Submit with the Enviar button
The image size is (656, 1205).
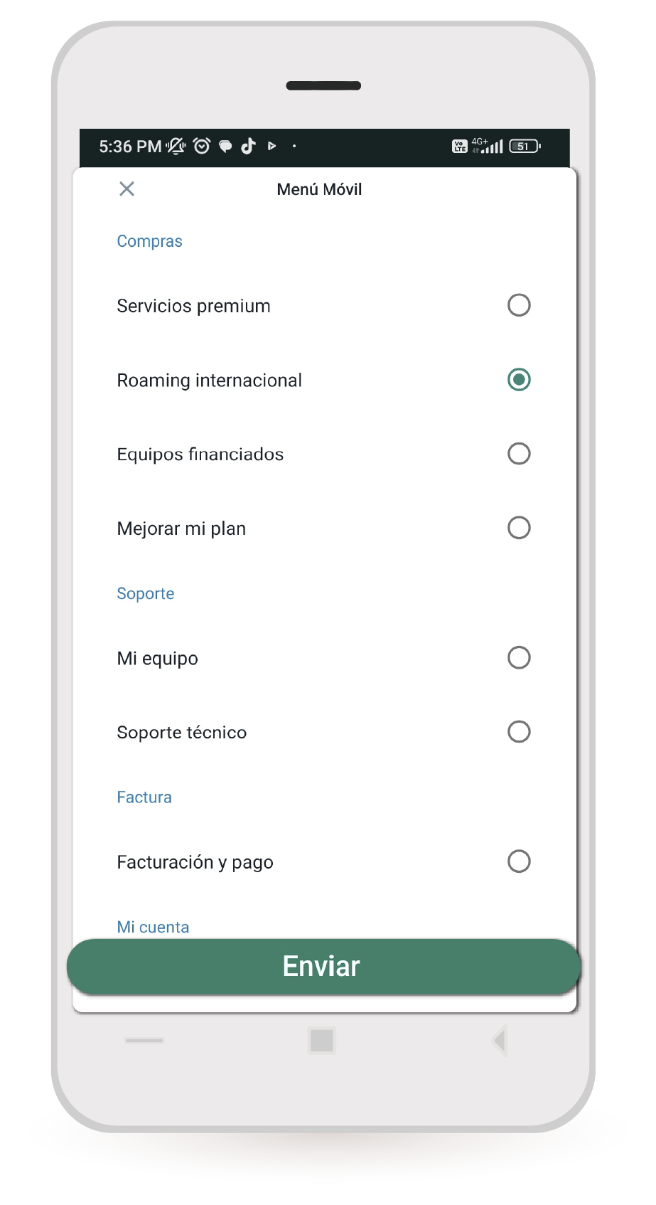coord(323,967)
